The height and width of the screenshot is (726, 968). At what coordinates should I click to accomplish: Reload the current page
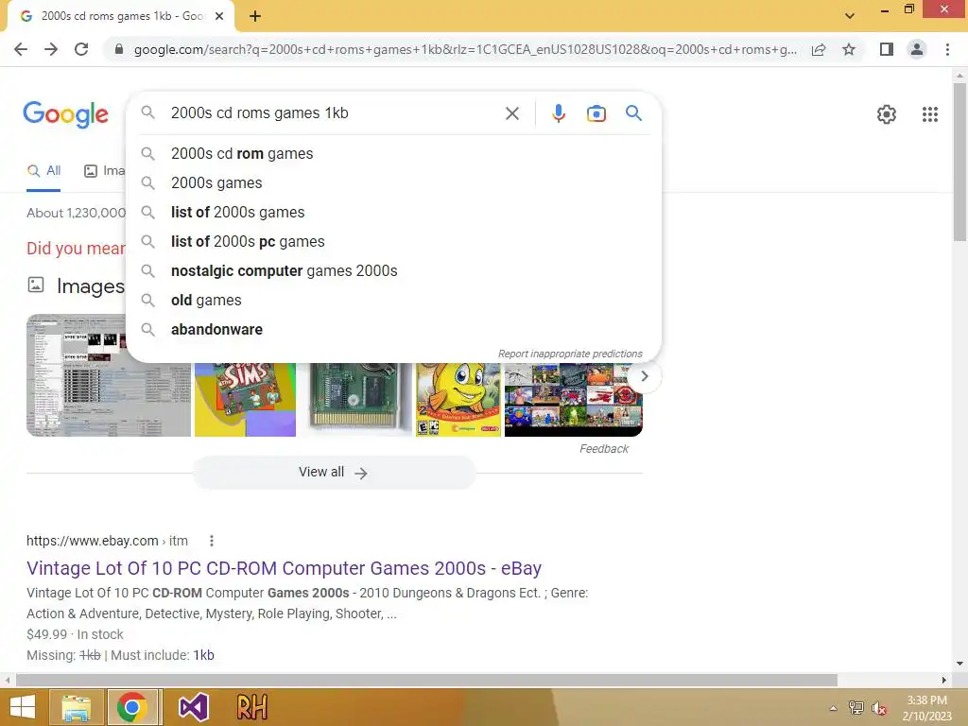click(x=81, y=49)
